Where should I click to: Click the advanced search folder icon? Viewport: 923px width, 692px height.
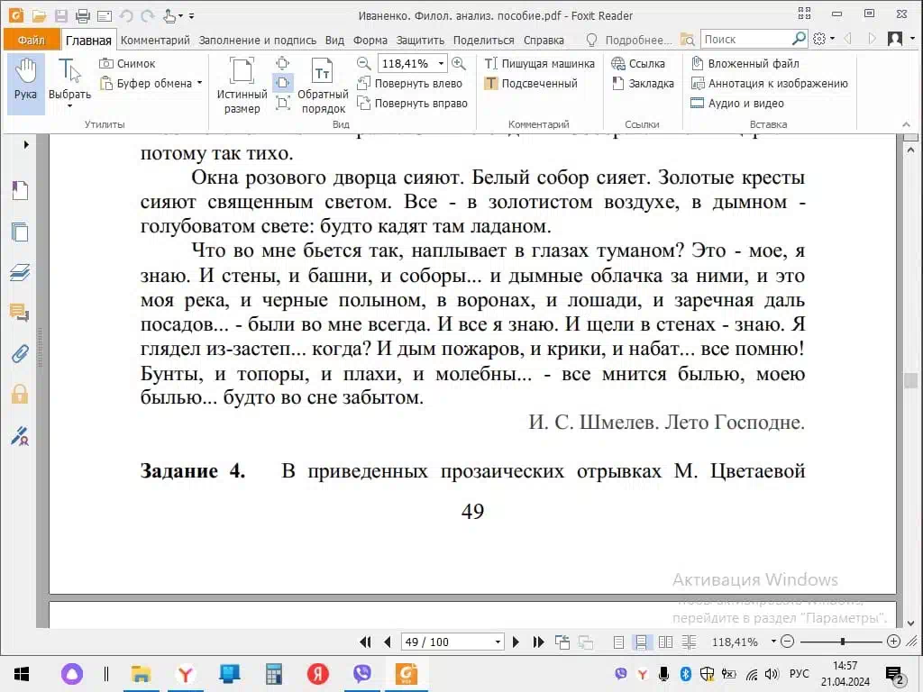(687, 40)
